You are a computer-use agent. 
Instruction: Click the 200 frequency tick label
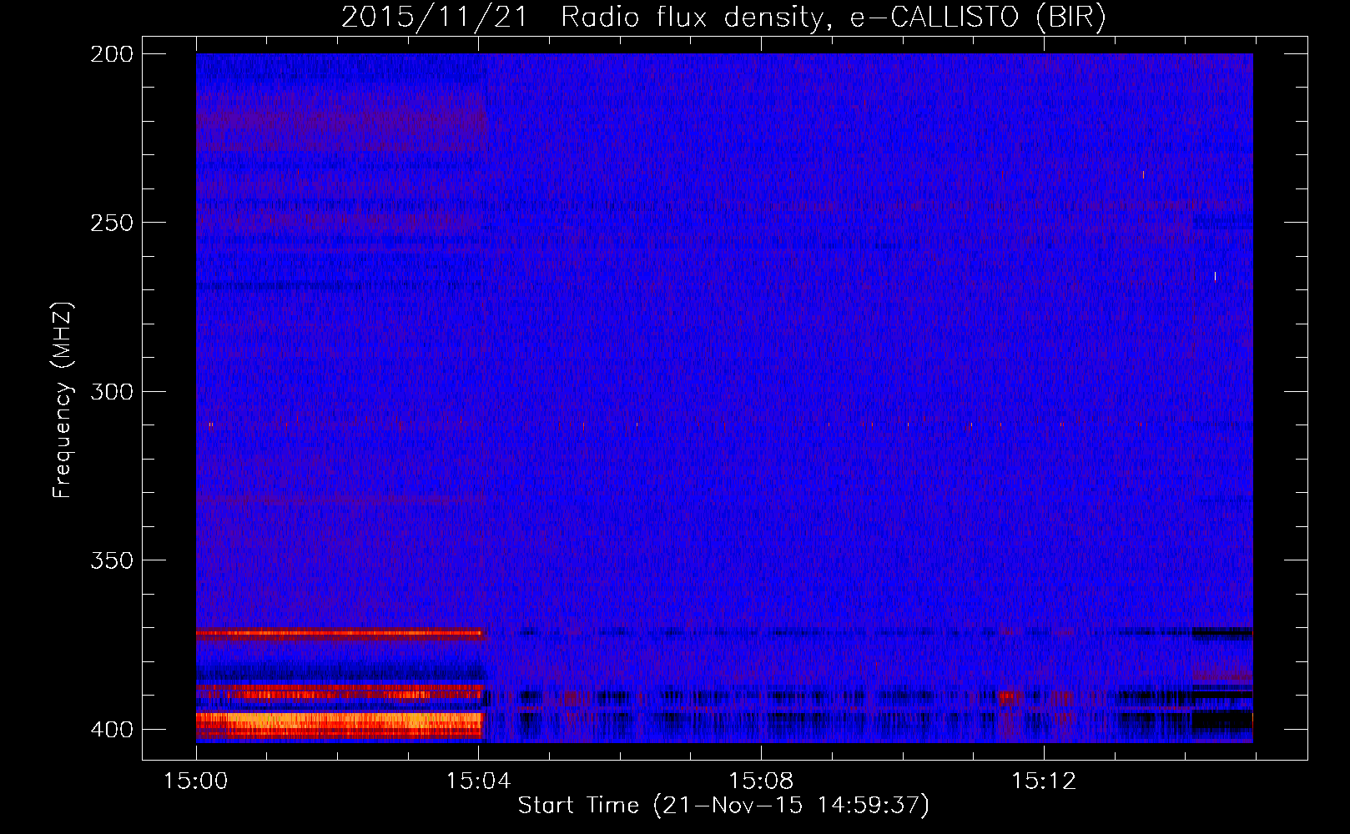(112, 54)
